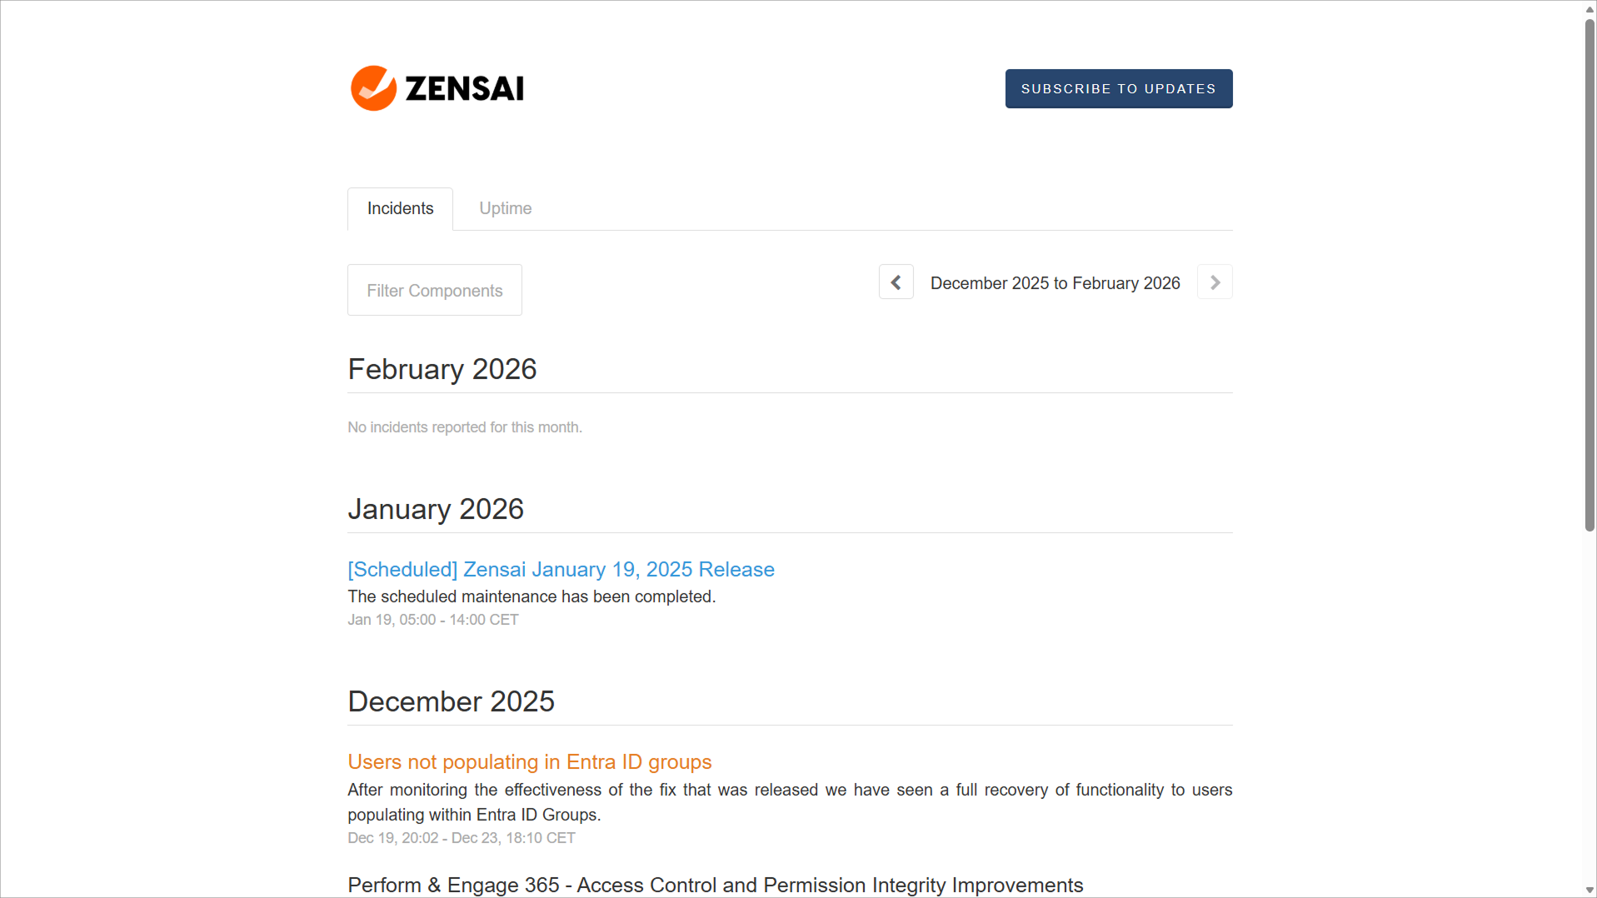
Task: Click the orange Zensai checkmark logo
Action: click(x=372, y=88)
